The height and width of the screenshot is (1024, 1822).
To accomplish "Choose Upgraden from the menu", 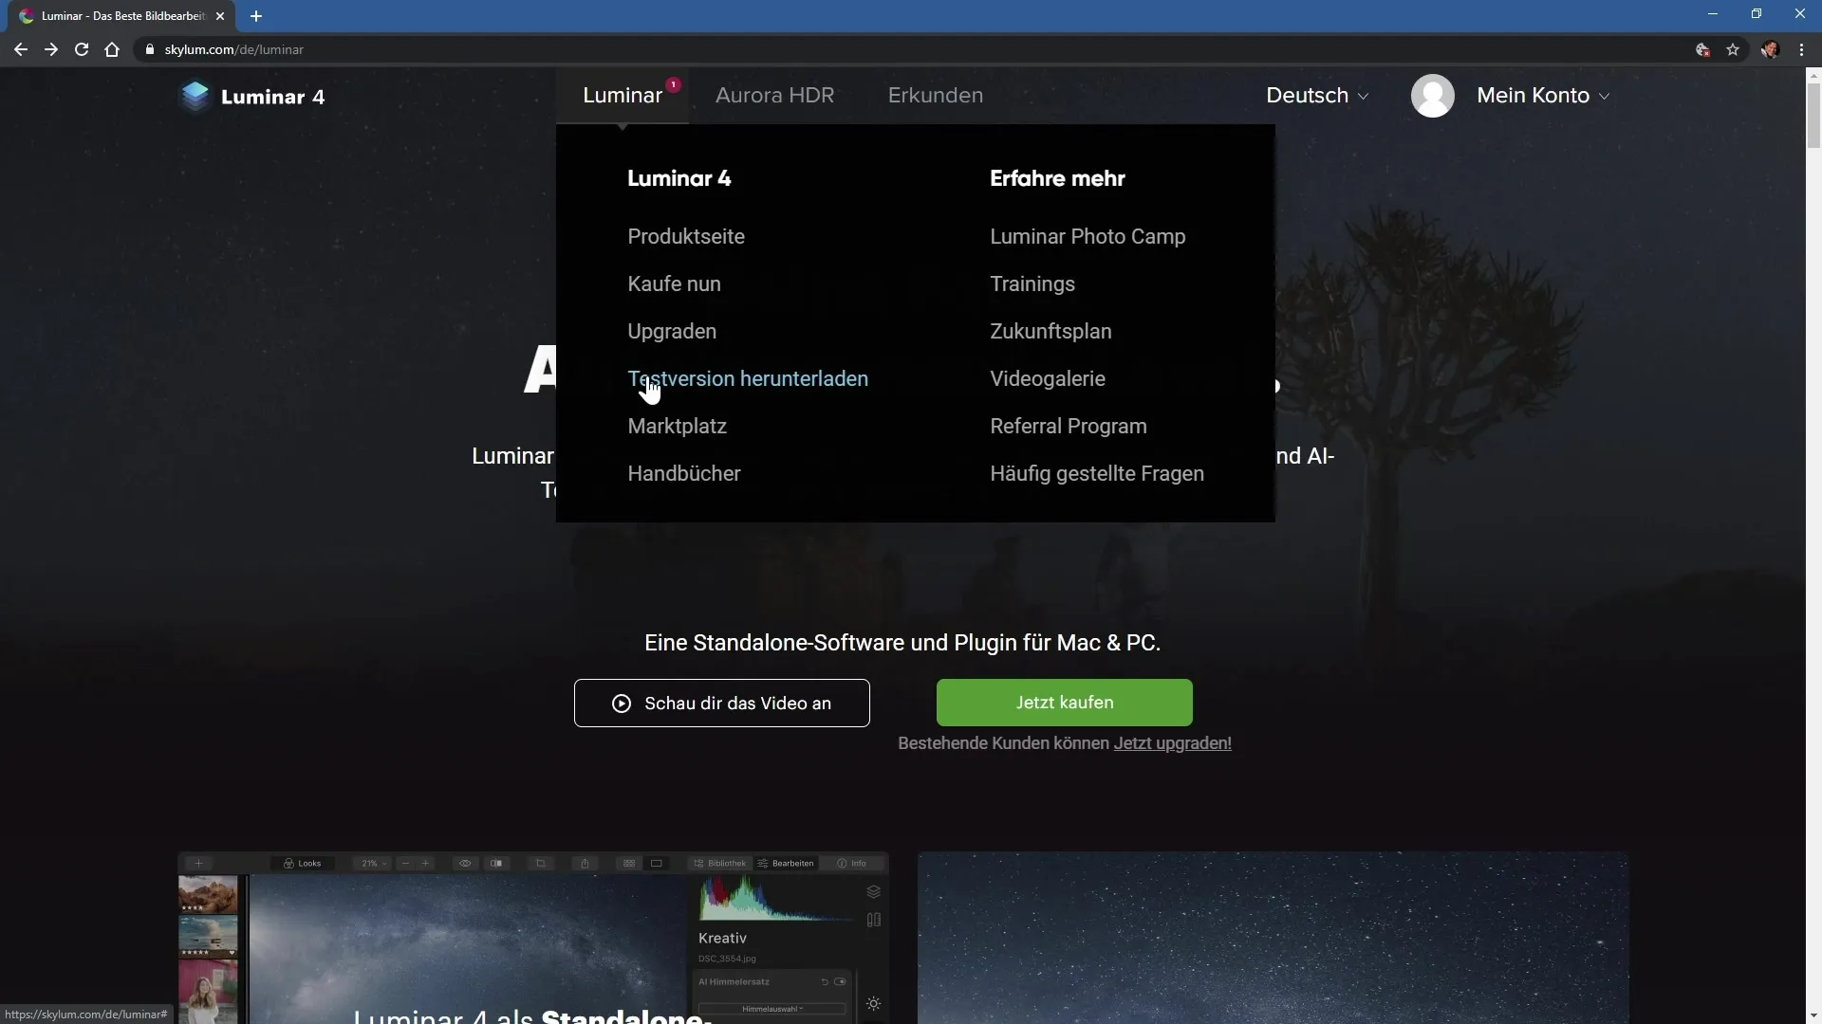I will point(672,332).
